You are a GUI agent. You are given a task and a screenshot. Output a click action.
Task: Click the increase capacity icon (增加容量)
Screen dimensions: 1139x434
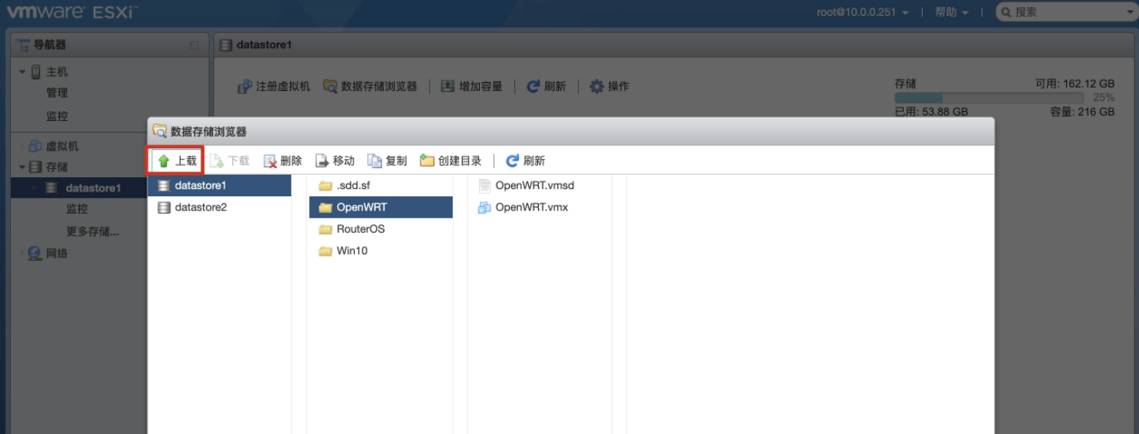click(x=448, y=86)
